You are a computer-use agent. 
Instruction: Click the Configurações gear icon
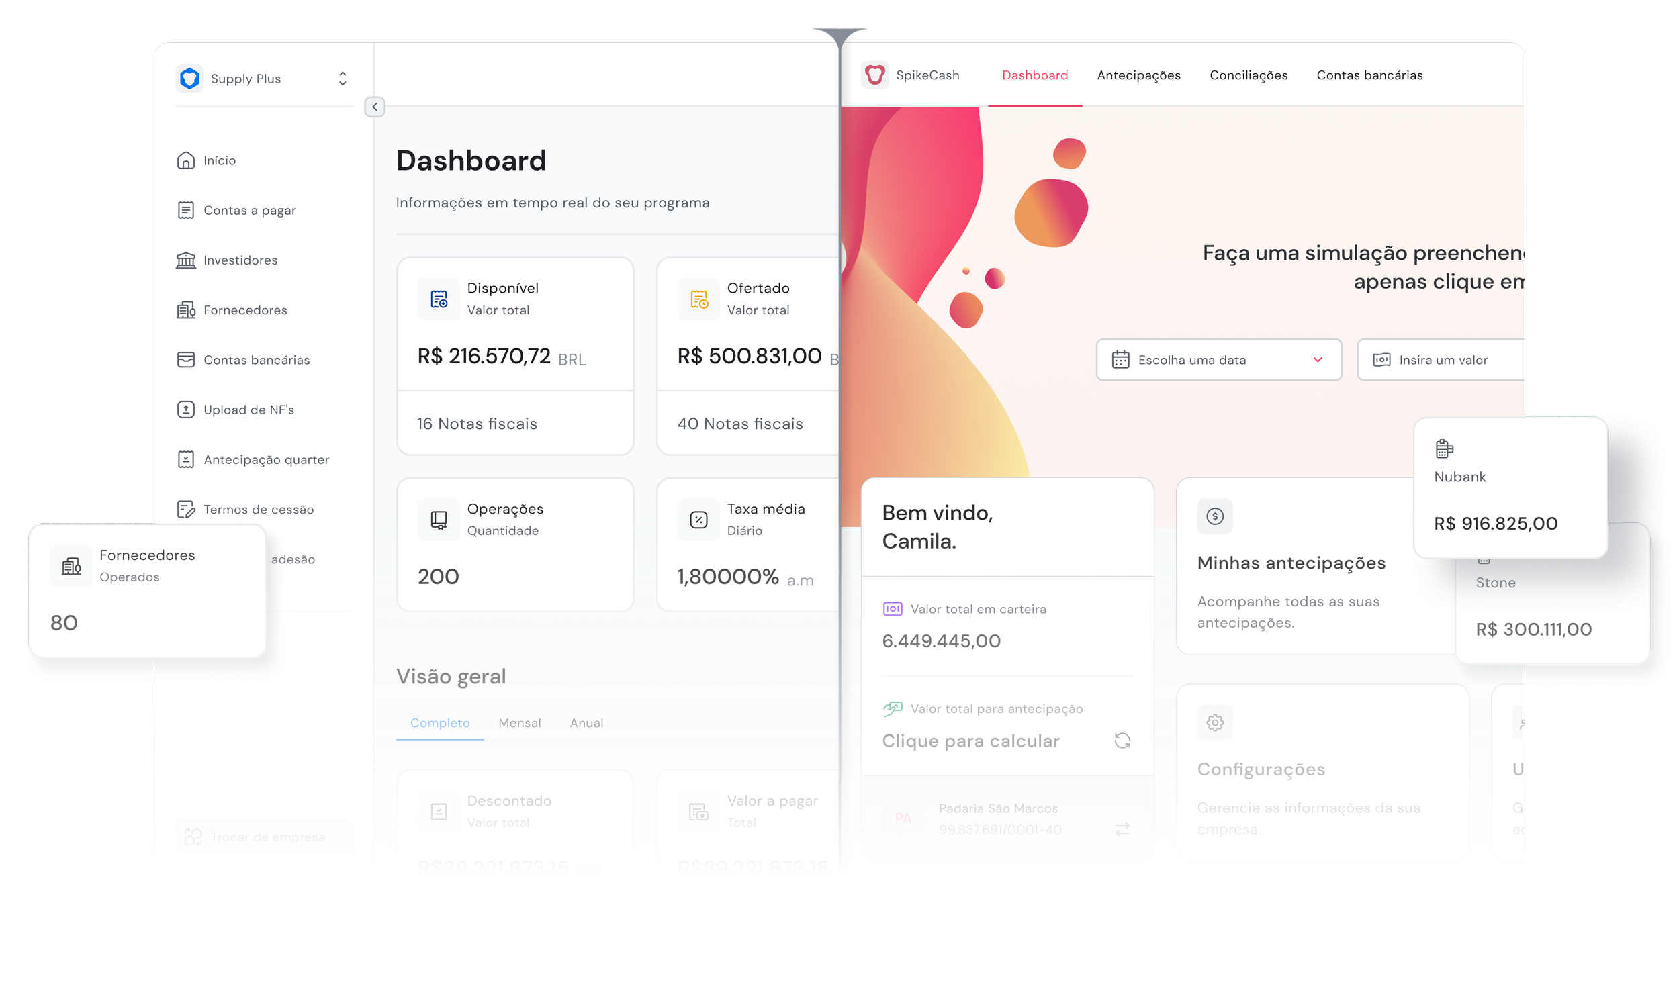coord(1214,723)
